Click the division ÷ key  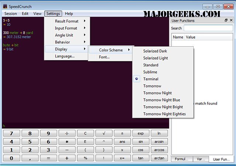[67, 133]
